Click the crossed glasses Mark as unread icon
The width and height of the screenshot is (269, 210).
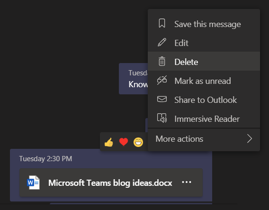click(x=162, y=80)
